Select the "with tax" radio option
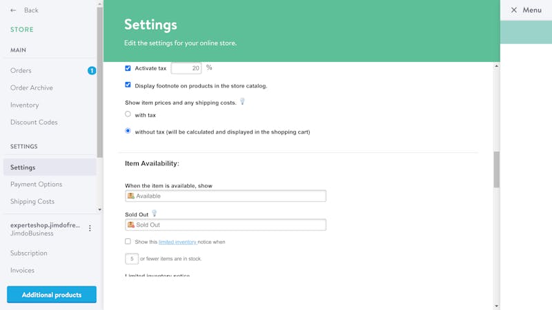The height and width of the screenshot is (310, 552). (x=128, y=114)
